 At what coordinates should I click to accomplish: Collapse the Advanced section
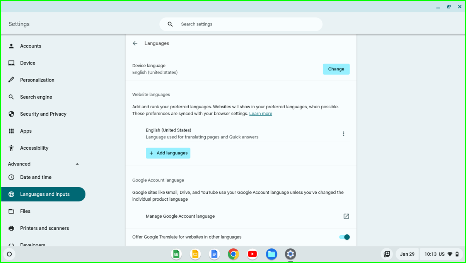(x=77, y=164)
